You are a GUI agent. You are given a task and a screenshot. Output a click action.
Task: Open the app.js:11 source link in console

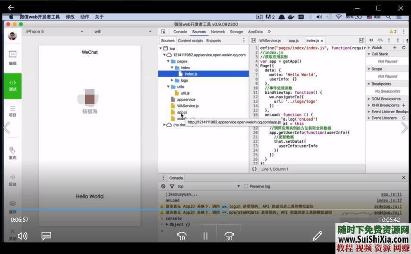[x=391, y=194]
